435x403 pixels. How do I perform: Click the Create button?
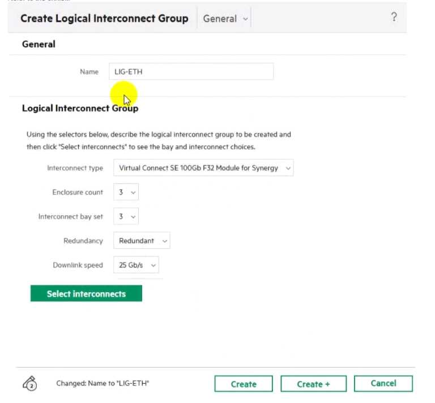(x=244, y=384)
